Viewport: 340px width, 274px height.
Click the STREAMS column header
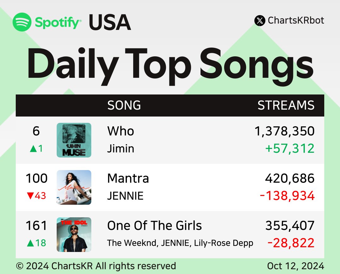click(x=286, y=106)
